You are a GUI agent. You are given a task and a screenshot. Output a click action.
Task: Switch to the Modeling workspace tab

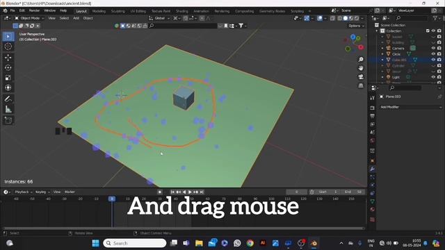(99, 11)
